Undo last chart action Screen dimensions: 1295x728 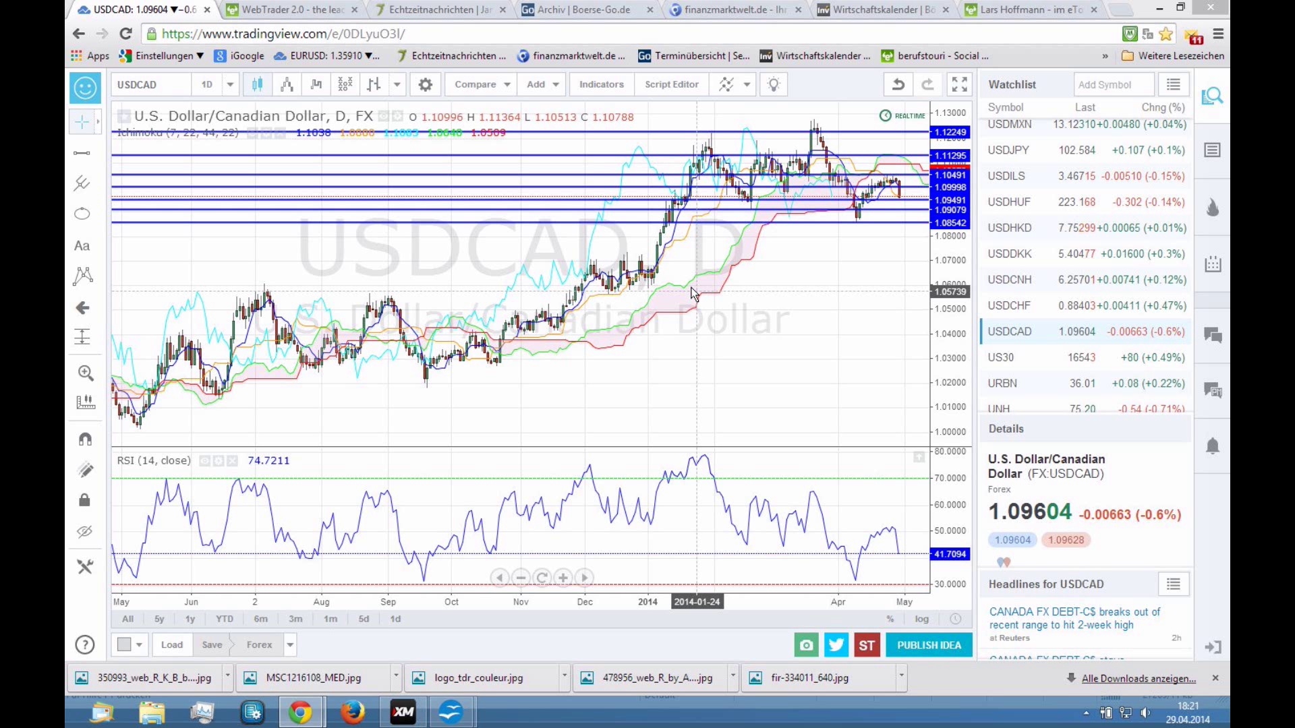tap(898, 84)
